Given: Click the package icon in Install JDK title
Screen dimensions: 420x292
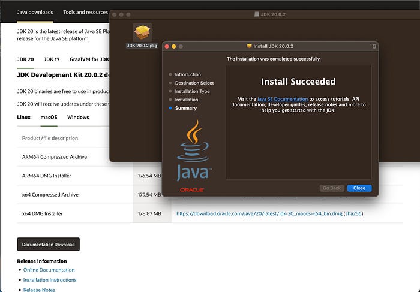Looking at the screenshot, I should [249, 46].
